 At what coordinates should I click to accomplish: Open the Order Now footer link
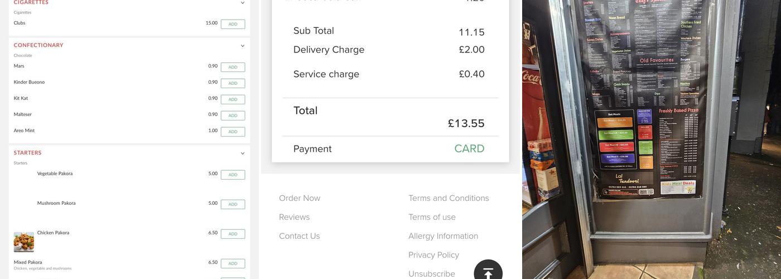300,198
